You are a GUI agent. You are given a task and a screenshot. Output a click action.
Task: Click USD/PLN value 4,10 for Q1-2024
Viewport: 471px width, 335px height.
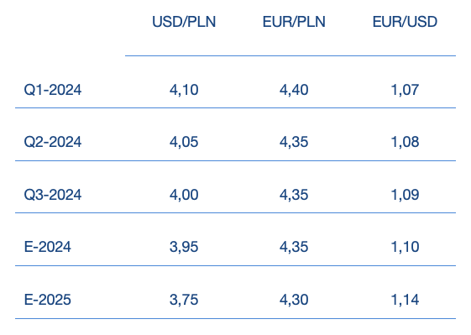pyautogui.click(x=184, y=90)
